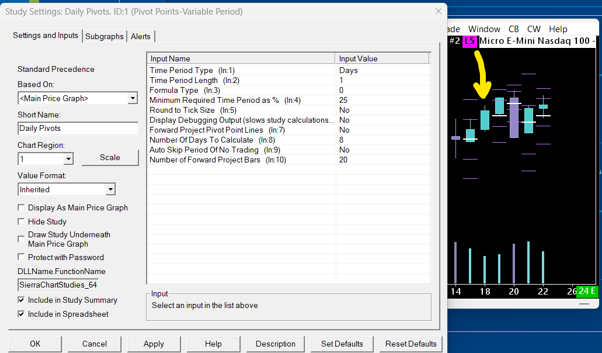This screenshot has width=602, height=353.
Task: Uncheck Include in Spreadsheet
Action: click(22, 314)
